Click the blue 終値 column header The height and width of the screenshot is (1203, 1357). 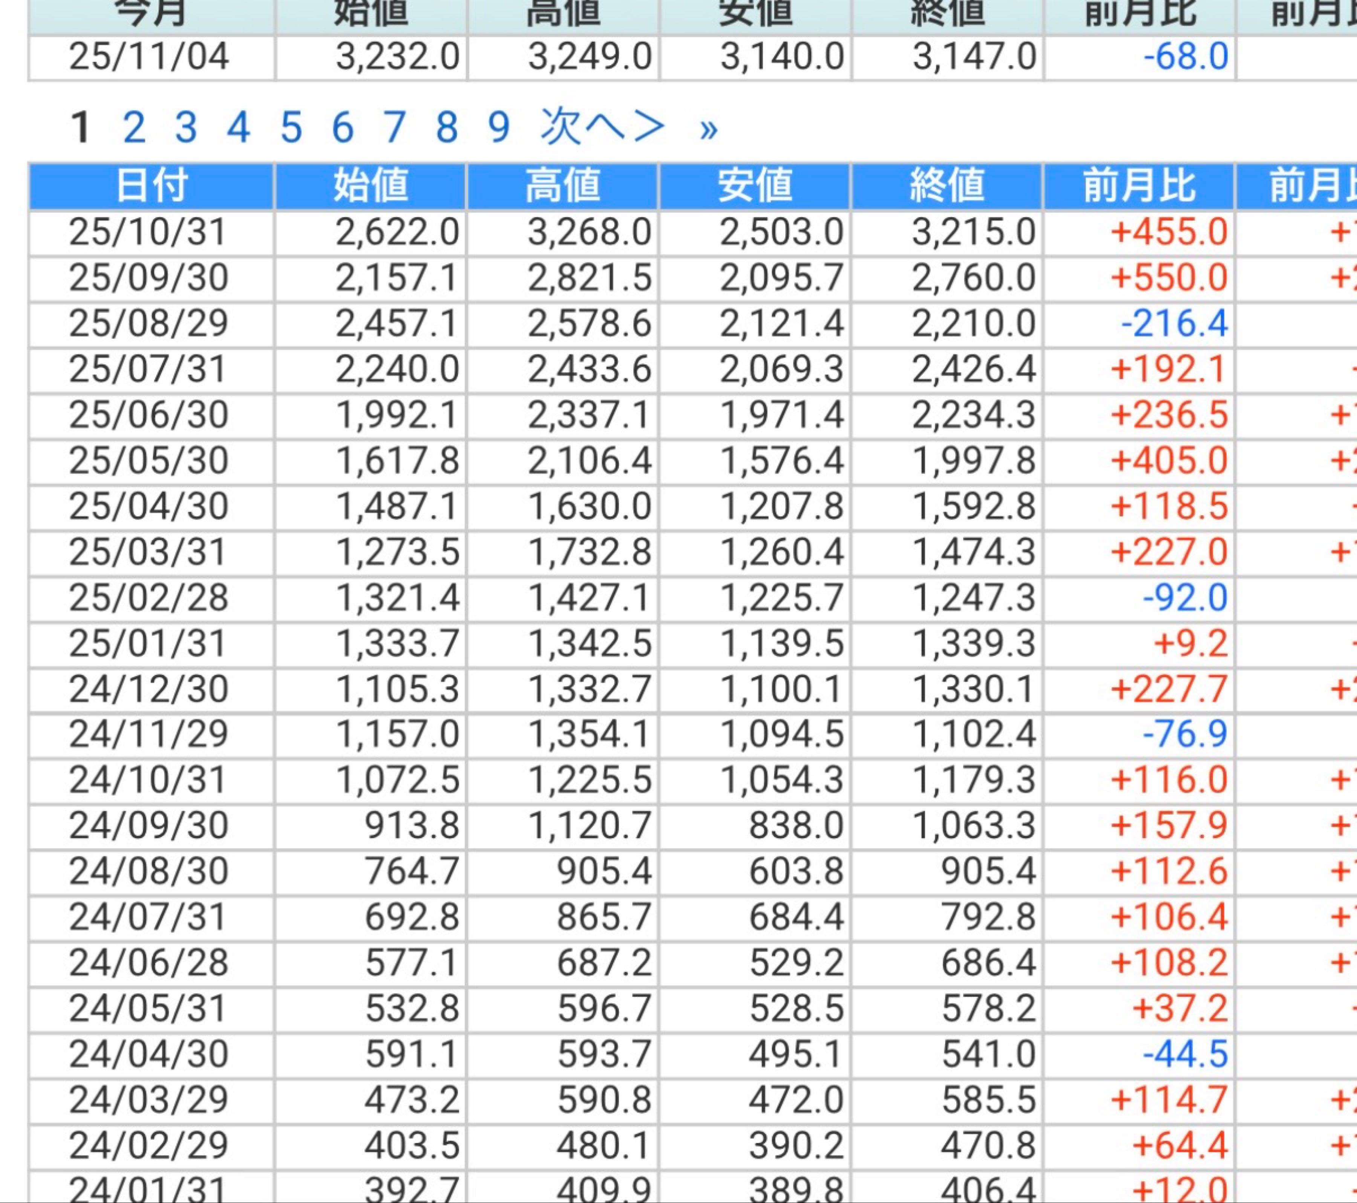947,186
